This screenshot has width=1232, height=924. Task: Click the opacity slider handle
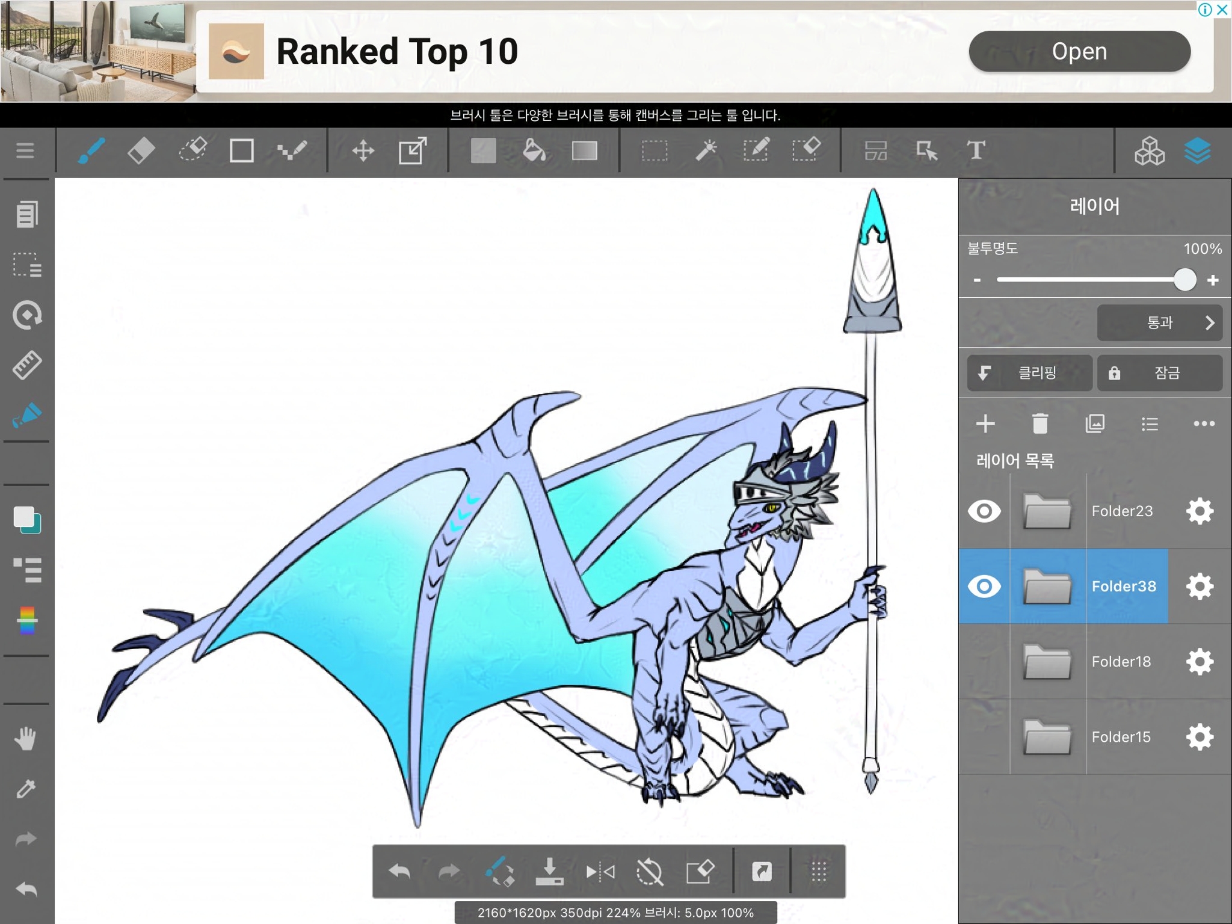1184,280
